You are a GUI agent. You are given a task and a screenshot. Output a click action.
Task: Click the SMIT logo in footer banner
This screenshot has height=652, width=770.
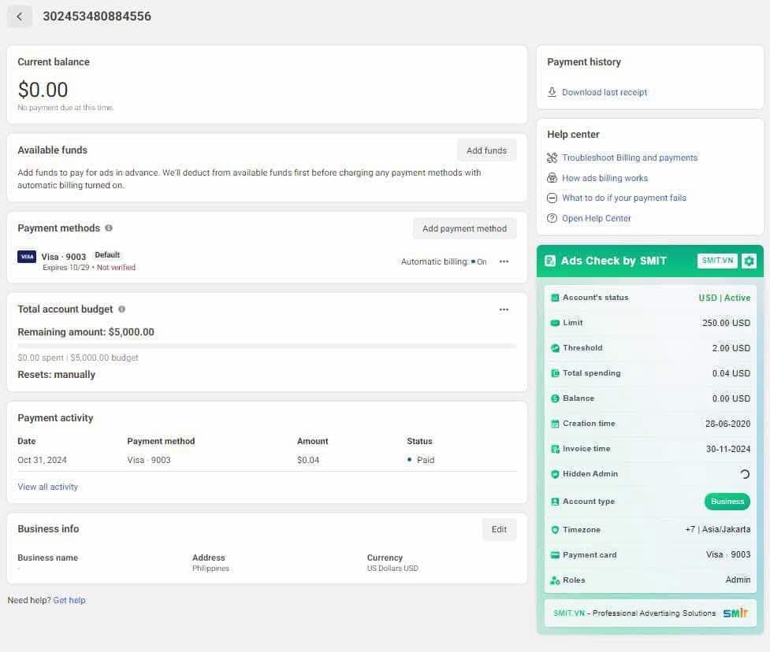[735, 613]
